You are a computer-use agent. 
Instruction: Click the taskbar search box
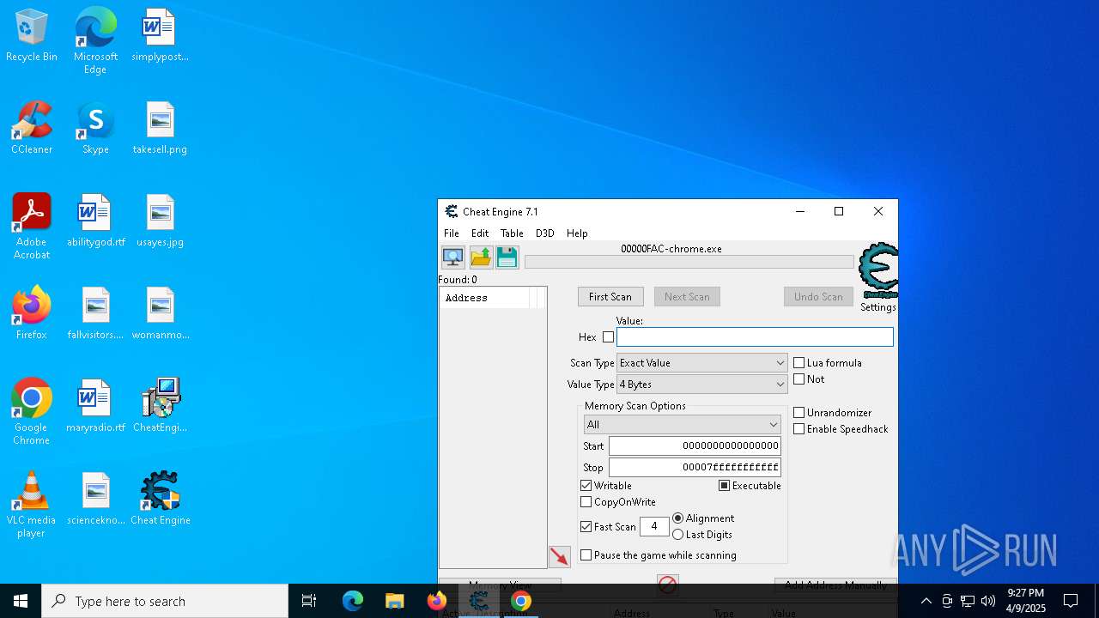coord(165,601)
